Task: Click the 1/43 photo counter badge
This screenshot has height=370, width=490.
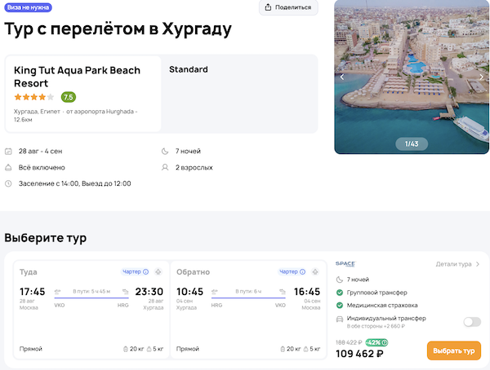Action: pos(412,144)
